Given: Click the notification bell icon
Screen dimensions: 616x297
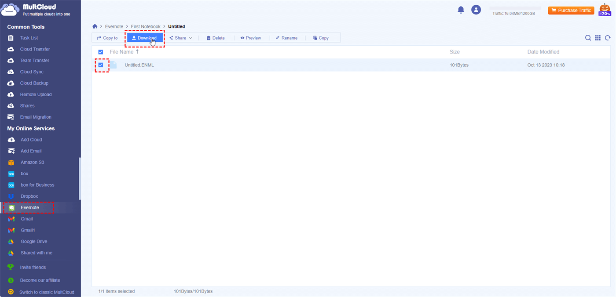Looking at the screenshot, I should pos(461,10).
